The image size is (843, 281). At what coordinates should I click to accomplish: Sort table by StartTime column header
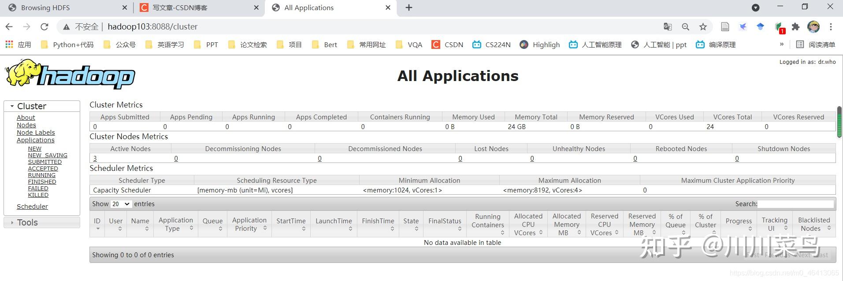pyautogui.click(x=291, y=221)
